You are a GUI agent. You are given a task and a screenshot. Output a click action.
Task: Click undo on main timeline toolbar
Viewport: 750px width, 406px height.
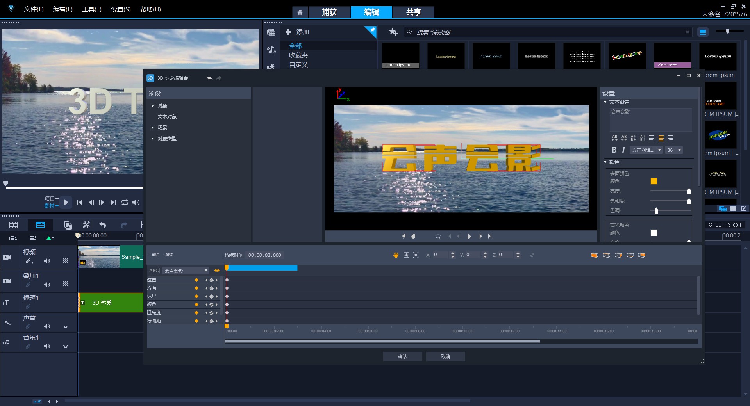click(x=103, y=225)
